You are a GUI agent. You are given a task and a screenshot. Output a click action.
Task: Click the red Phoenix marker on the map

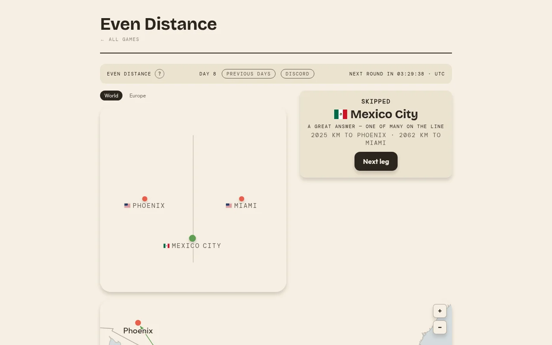(138, 323)
